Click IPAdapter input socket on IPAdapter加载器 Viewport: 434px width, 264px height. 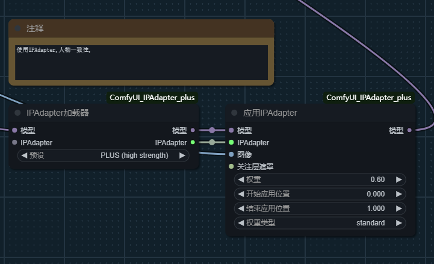pos(14,142)
